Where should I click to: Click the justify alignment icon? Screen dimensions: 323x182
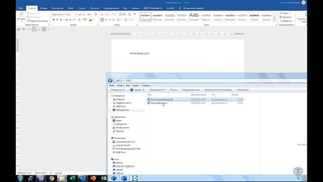[113, 20]
